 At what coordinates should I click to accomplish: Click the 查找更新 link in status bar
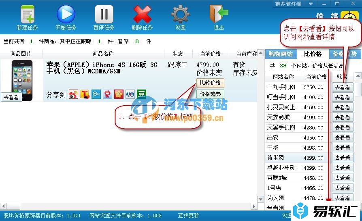188,215
